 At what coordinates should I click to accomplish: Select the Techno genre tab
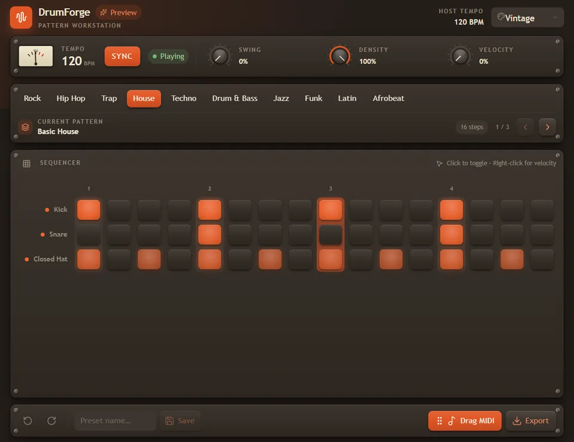[x=184, y=99]
